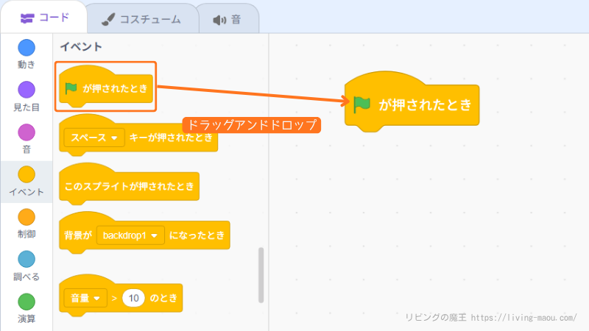The height and width of the screenshot is (331, 589).
Task: Switch to the コード tab
Action: click(x=44, y=18)
